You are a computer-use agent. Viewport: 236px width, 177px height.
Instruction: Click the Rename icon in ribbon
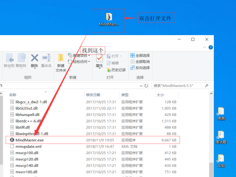[x=46, y=58]
